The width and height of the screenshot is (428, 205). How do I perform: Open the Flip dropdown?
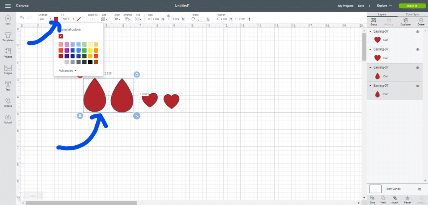(x=138, y=19)
